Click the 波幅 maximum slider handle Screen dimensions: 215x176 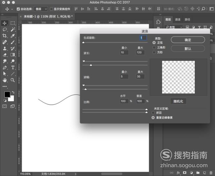(85, 89)
